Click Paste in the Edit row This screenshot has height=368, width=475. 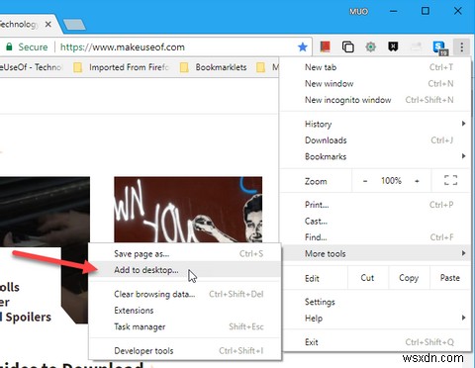[450, 278]
